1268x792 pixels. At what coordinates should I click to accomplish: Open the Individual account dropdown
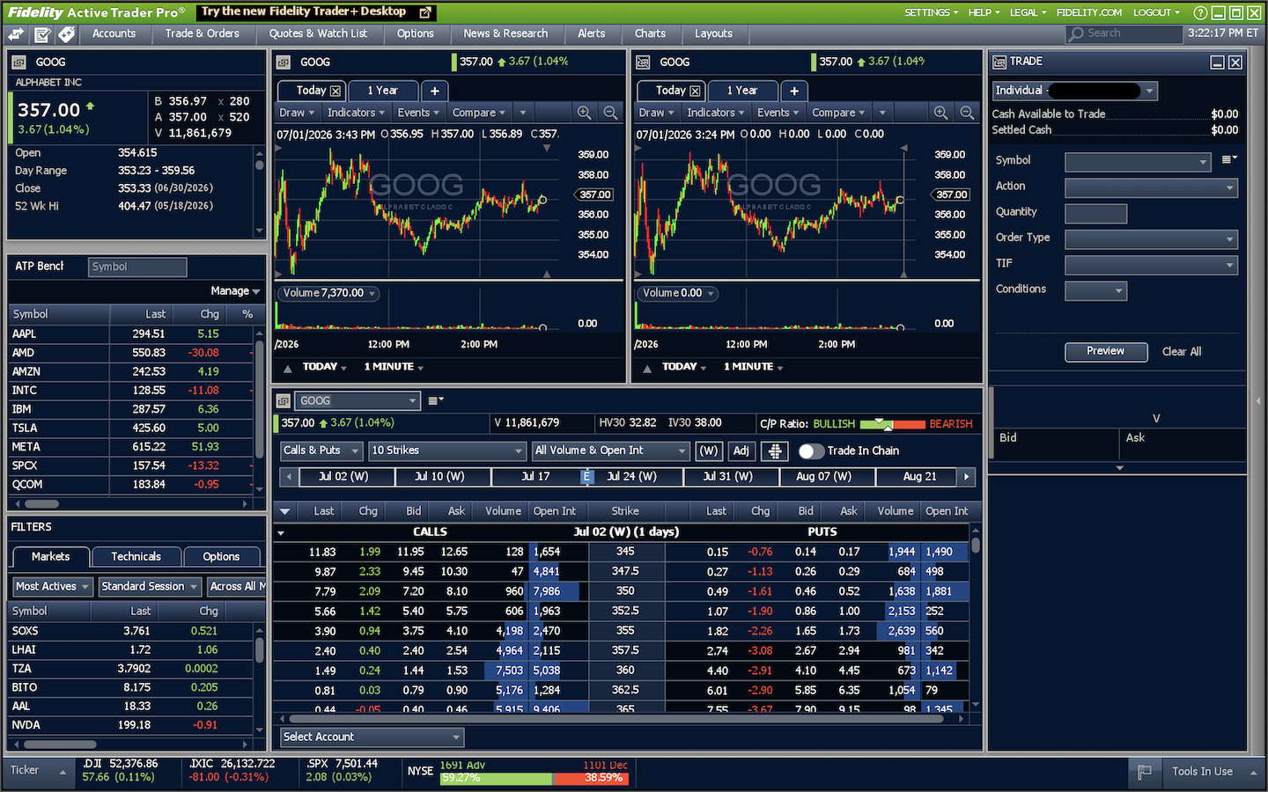click(1074, 91)
